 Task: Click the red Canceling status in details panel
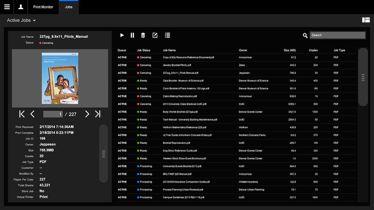pyautogui.click(x=46, y=43)
